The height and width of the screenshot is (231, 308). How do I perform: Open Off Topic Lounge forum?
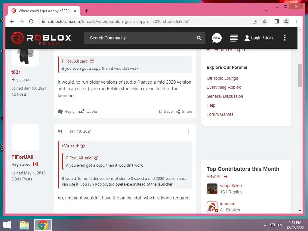point(222,78)
